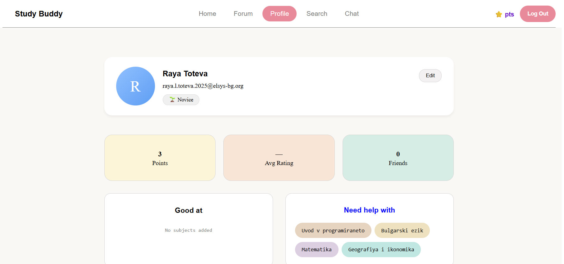Open the Home page
The width and height of the screenshot is (564, 264).
click(x=207, y=14)
